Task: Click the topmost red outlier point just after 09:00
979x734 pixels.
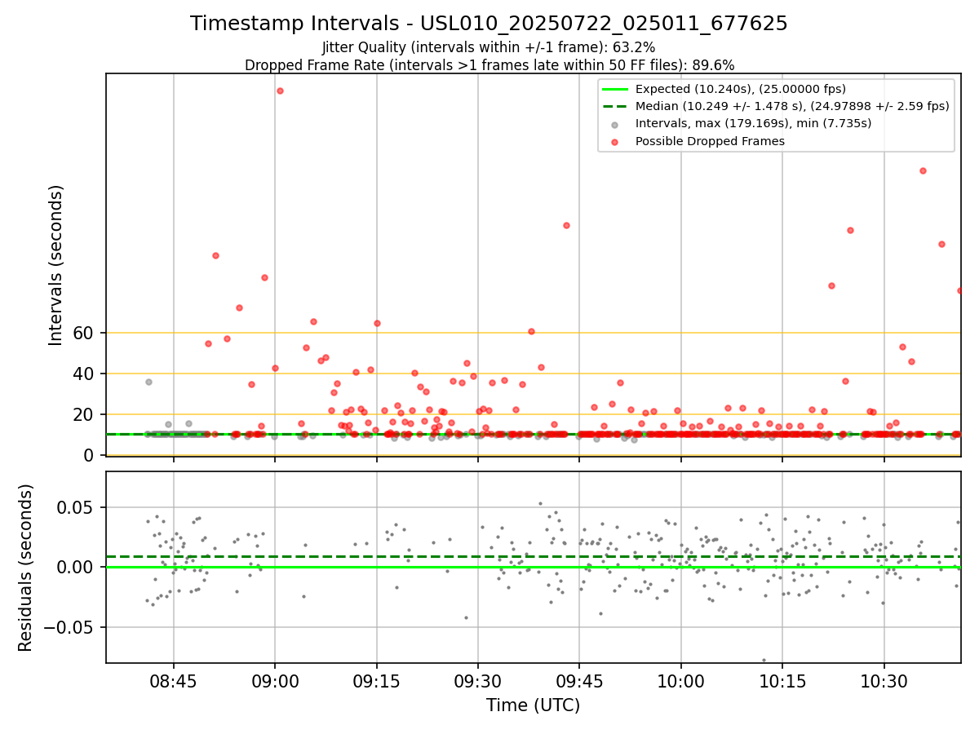Action: click(x=280, y=91)
